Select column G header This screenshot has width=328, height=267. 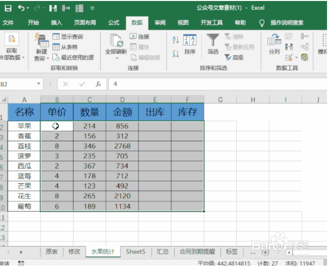click(x=220, y=100)
